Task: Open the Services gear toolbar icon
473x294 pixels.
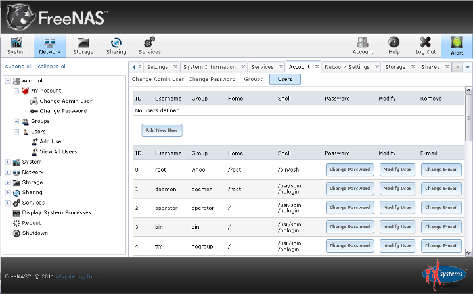Action: (x=149, y=46)
